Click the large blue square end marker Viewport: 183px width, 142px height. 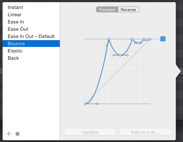coord(163,39)
